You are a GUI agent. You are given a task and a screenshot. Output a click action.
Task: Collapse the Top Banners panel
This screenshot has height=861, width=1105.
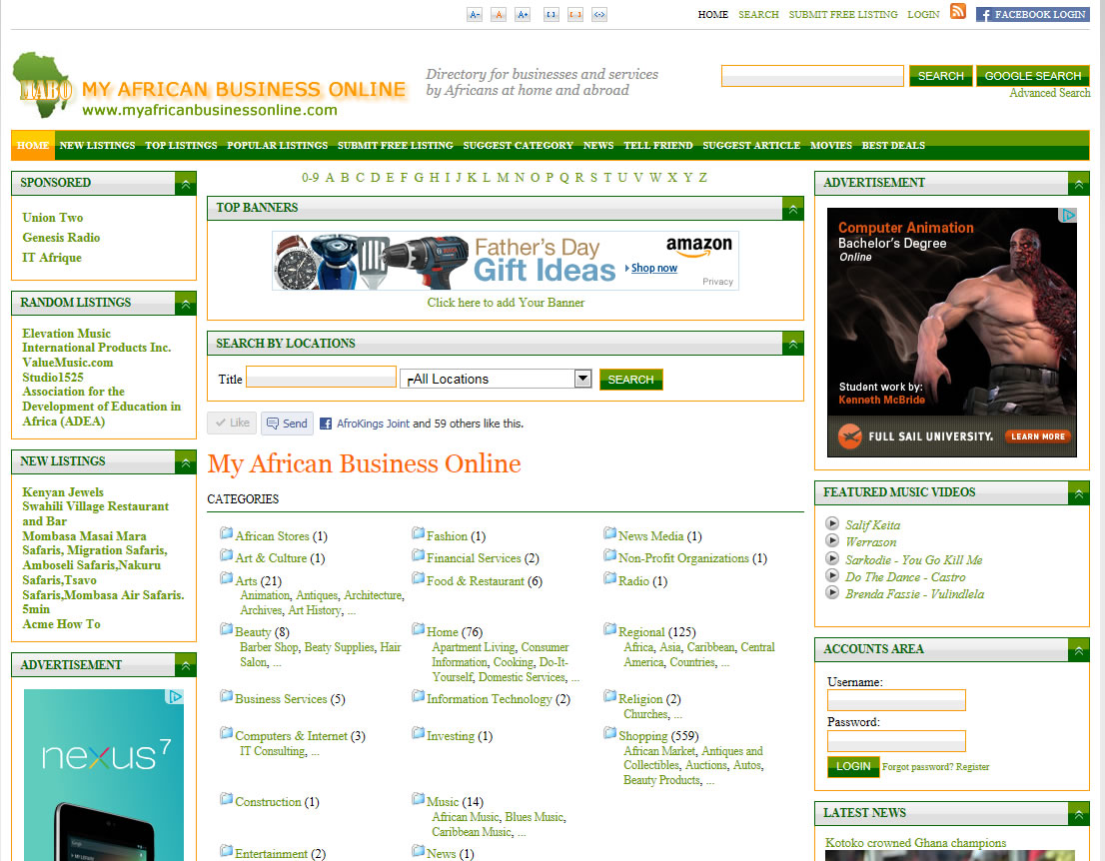point(793,209)
